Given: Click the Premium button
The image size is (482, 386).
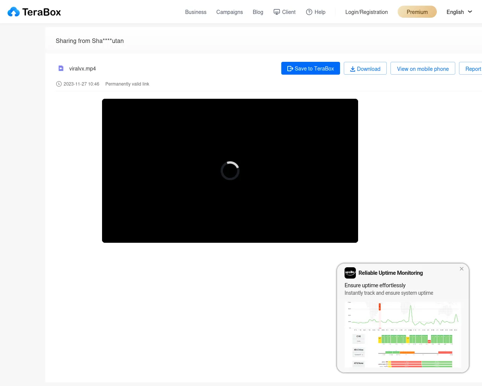Looking at the screenshot, I should [417, 12].
